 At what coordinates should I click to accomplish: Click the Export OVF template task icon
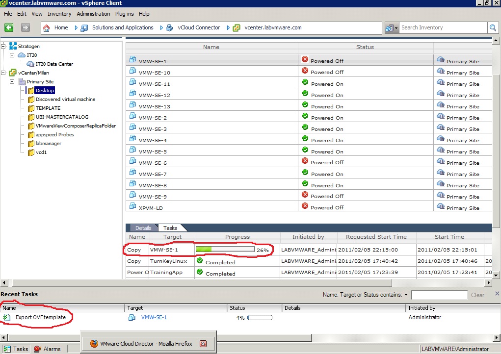click(7, 317)
